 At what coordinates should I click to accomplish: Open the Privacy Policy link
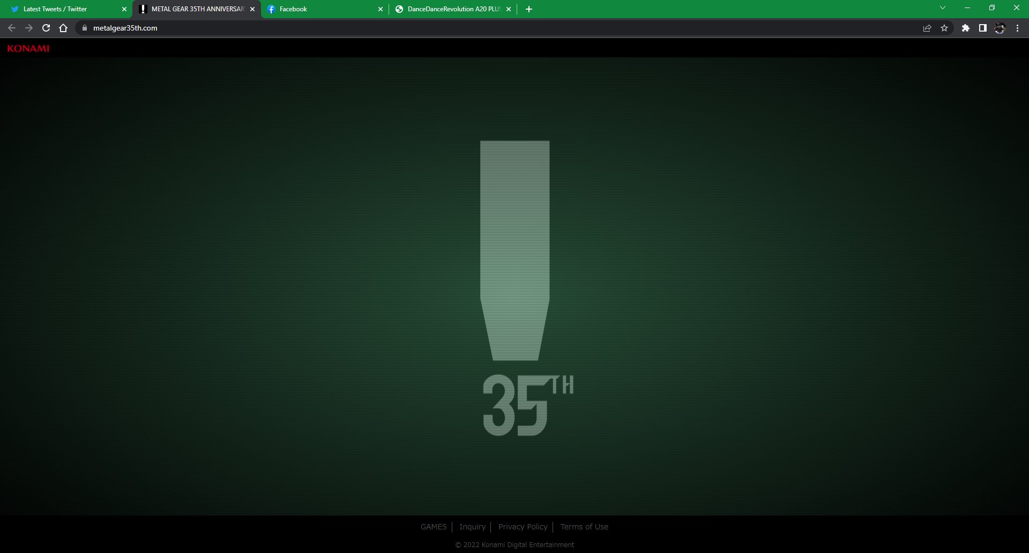click(523, 527)
